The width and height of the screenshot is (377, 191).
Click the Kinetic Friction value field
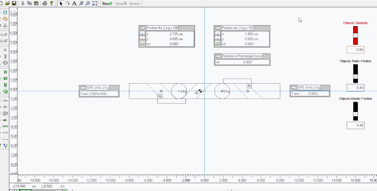[355, 125]
